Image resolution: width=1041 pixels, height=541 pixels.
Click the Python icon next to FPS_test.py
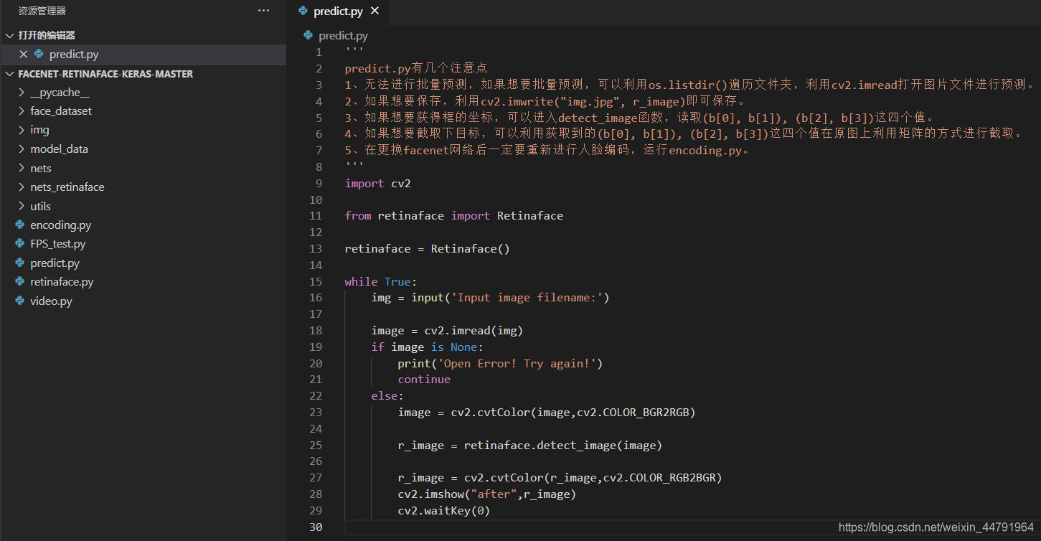tap(18, 243)
